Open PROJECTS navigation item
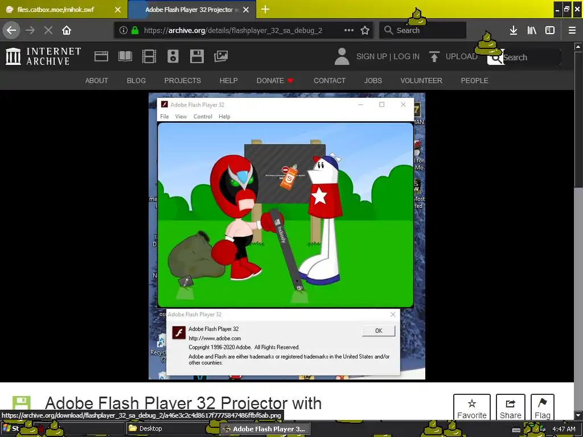This screenshot has width=583, height=437. [183, 81]
